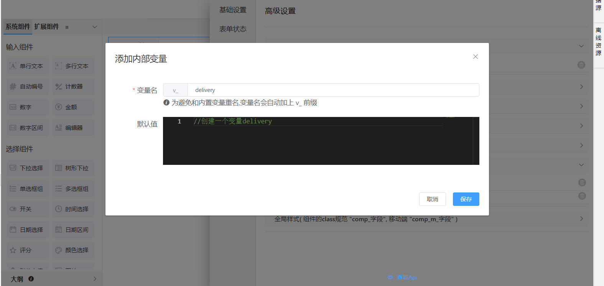Select the 颜色选择 palette icon
The image size is (604, 286).
(58, 250)
